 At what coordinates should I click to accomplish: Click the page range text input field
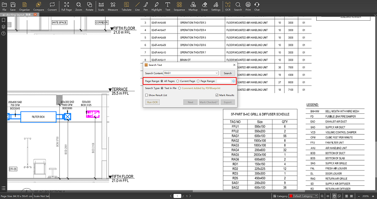pyautogui.click(x=224, y=81)
